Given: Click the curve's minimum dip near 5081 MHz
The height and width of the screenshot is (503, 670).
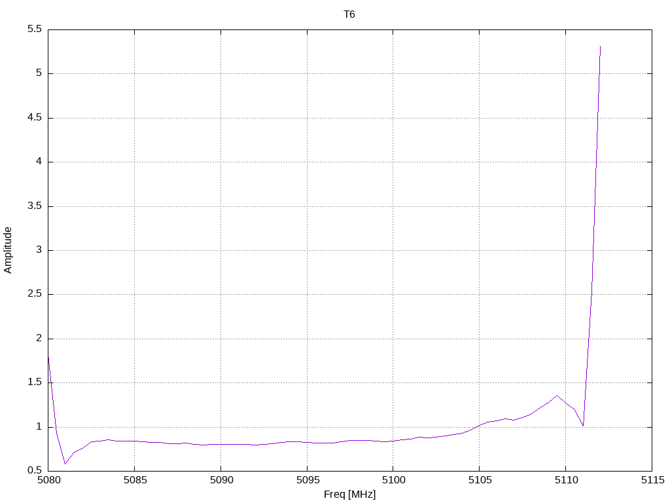Looking at the screenshot, I should point(65,464).
